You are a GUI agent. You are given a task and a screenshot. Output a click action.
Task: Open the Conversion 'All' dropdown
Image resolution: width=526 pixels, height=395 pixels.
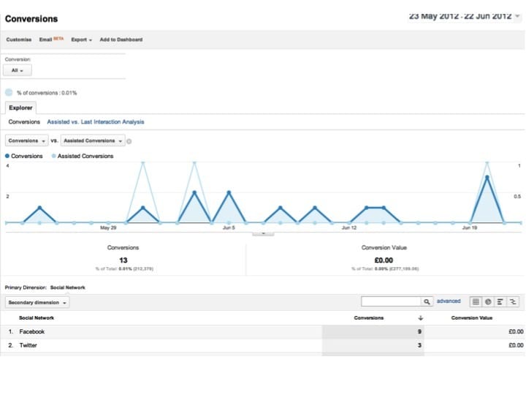(x=18, y=70)
